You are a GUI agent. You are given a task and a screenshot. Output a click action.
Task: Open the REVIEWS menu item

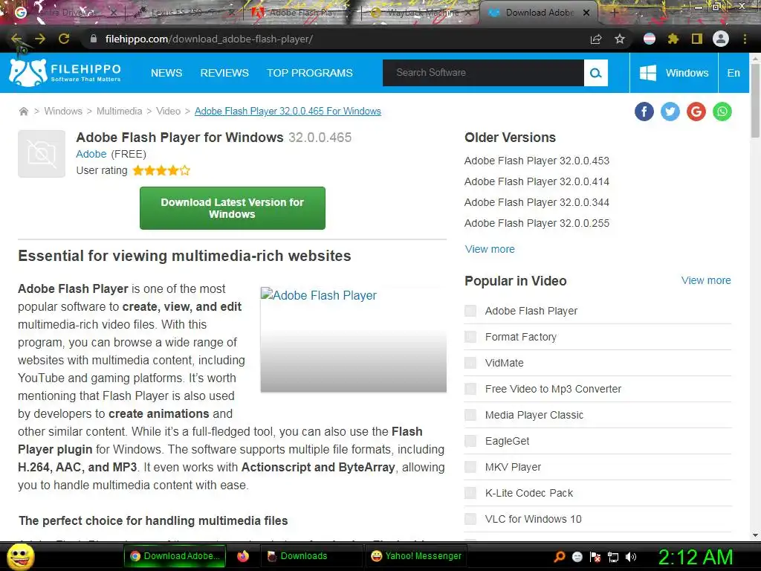click(224, 73)
